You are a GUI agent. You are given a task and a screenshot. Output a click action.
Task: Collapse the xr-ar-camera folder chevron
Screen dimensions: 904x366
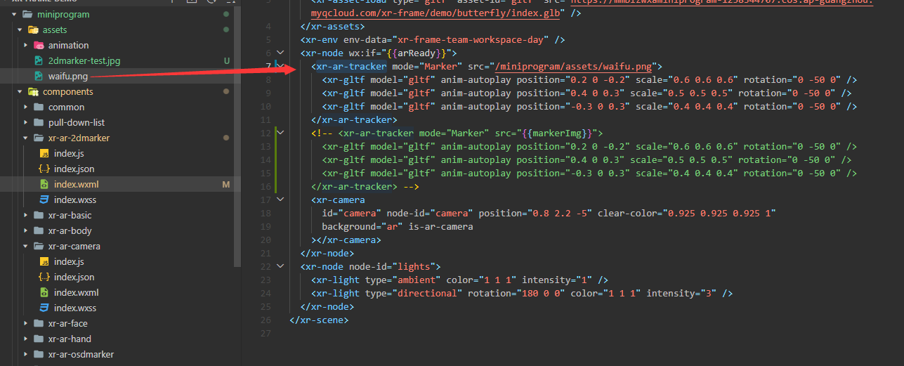coord(25,246)
